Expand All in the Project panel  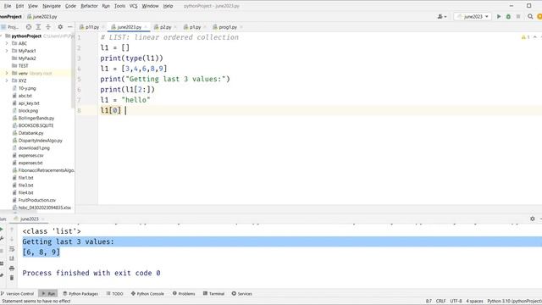[38, 27]
